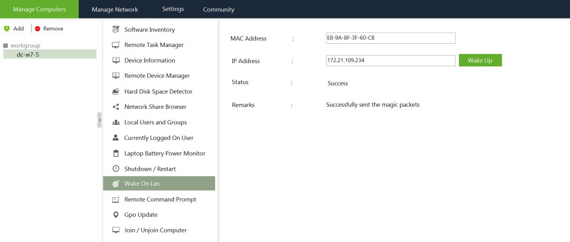Viewport: 570px width, 242px height.
Task: Click the Remote Task Manager monitor icon
Action: coord(115,45)
